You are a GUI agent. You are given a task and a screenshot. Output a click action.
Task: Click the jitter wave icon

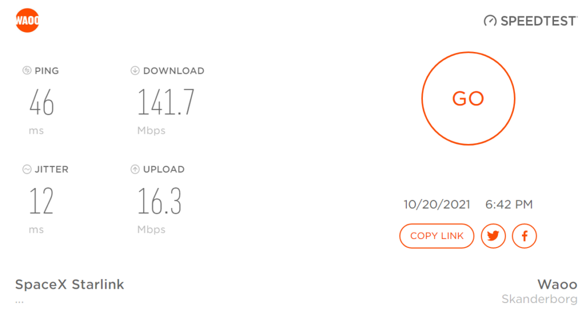[26, 169]
